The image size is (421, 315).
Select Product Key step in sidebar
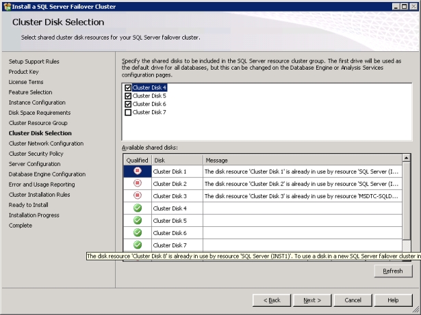tap(24, 72)
